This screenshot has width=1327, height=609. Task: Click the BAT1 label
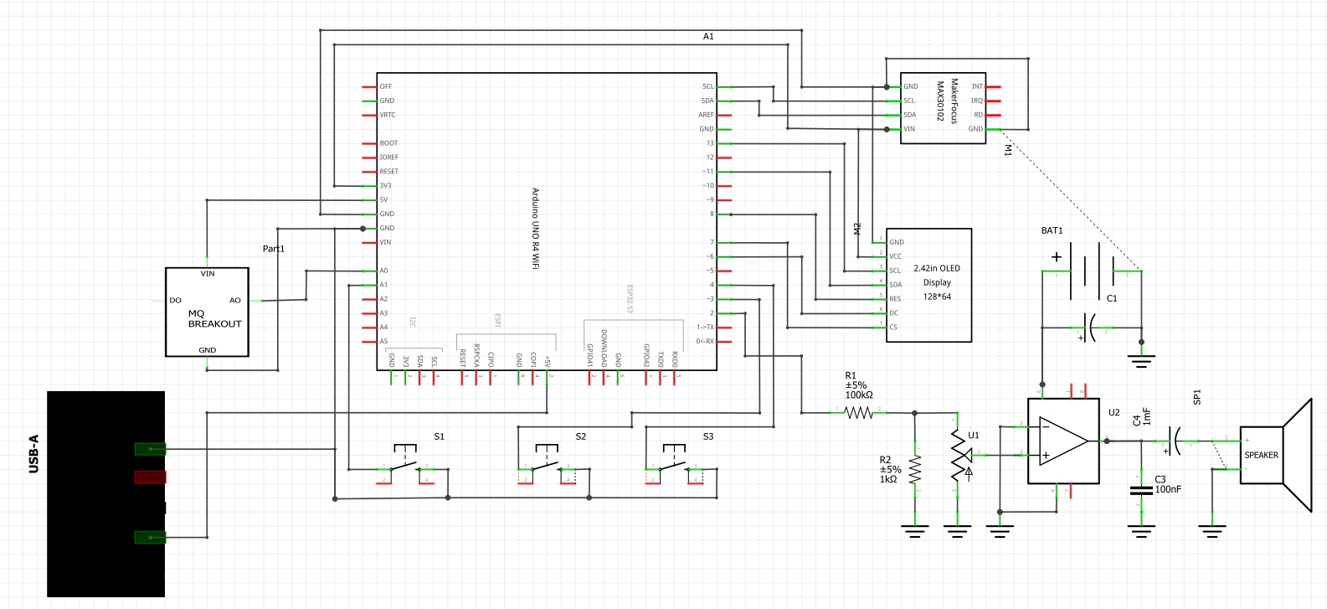tap(1052, 230)
